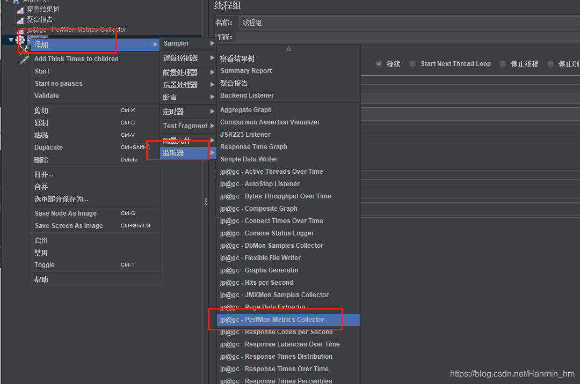Viewport: 580px width, 384px height.
Task: Add JSR223 Listener
Action: click(x=288, y=135)
